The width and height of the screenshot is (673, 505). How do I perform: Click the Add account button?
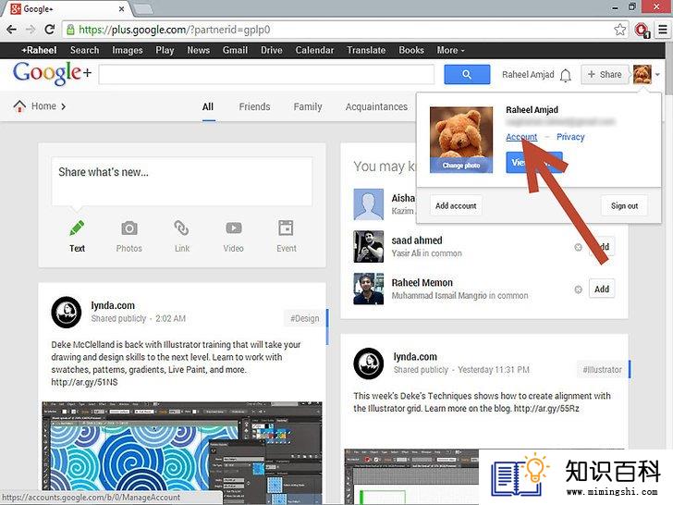(x=456, y=206)
